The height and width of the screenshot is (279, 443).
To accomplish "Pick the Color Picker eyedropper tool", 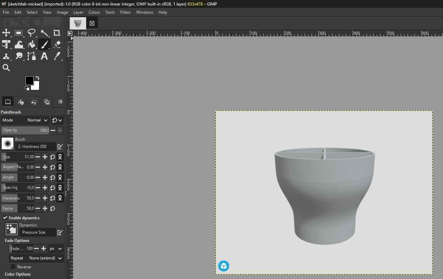I will tap(57, 56).
